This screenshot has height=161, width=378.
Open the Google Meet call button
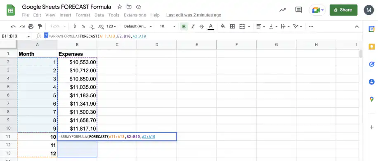317,10
